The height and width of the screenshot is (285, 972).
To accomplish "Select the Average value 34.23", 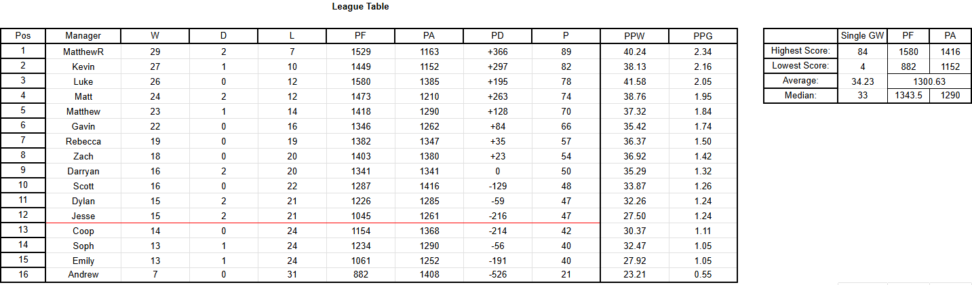I will (x=862, y=81).
